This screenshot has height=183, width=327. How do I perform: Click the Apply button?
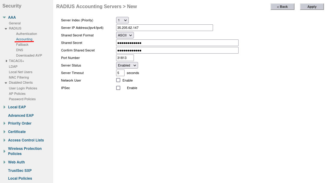click(312, 7)
